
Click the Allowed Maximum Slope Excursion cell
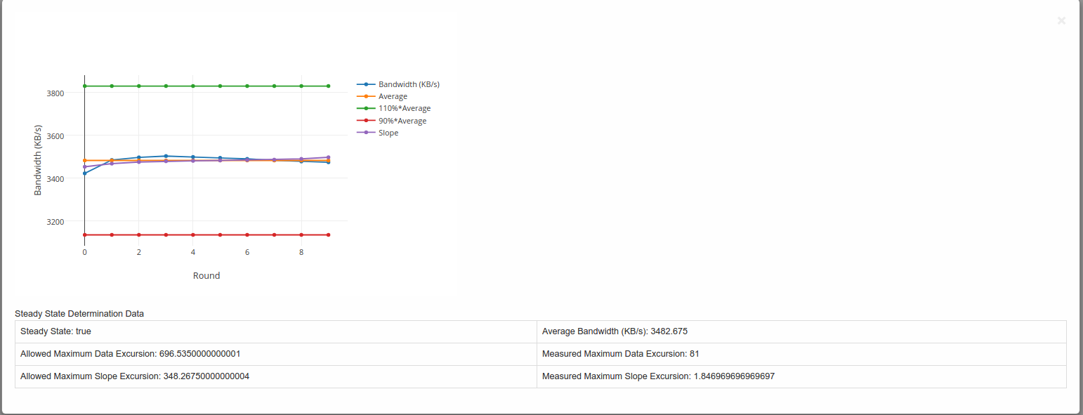pos(275,376)
